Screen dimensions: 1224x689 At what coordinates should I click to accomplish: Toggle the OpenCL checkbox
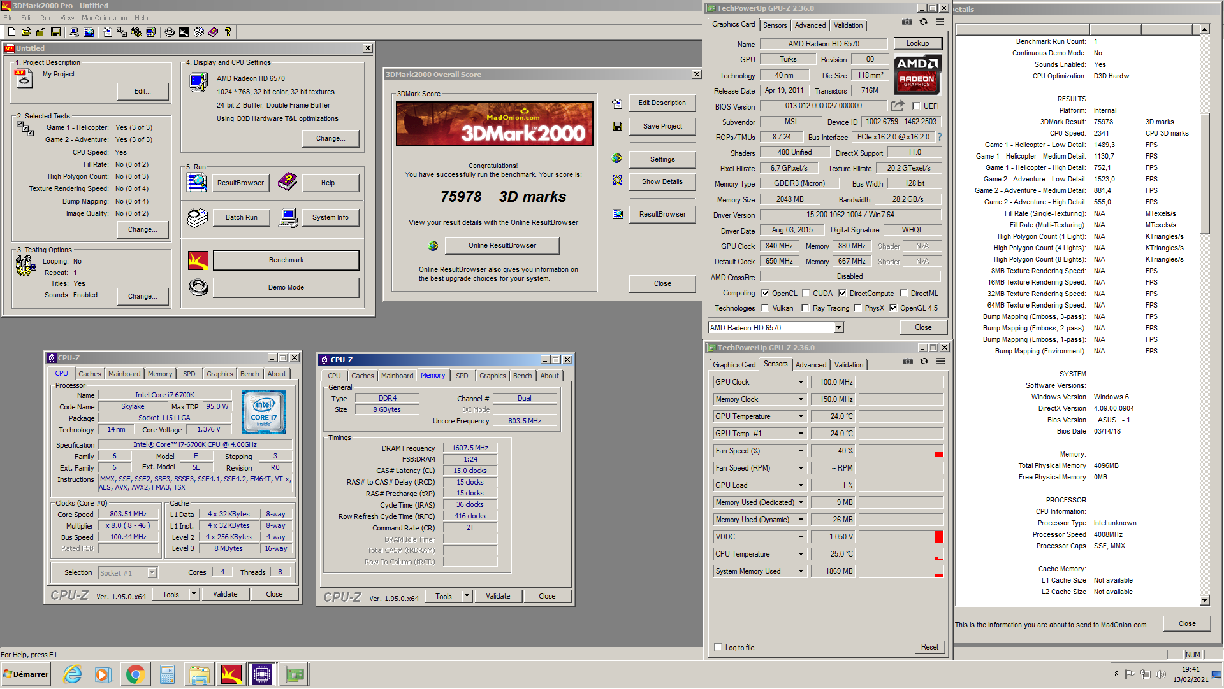(x=765, y=294)
